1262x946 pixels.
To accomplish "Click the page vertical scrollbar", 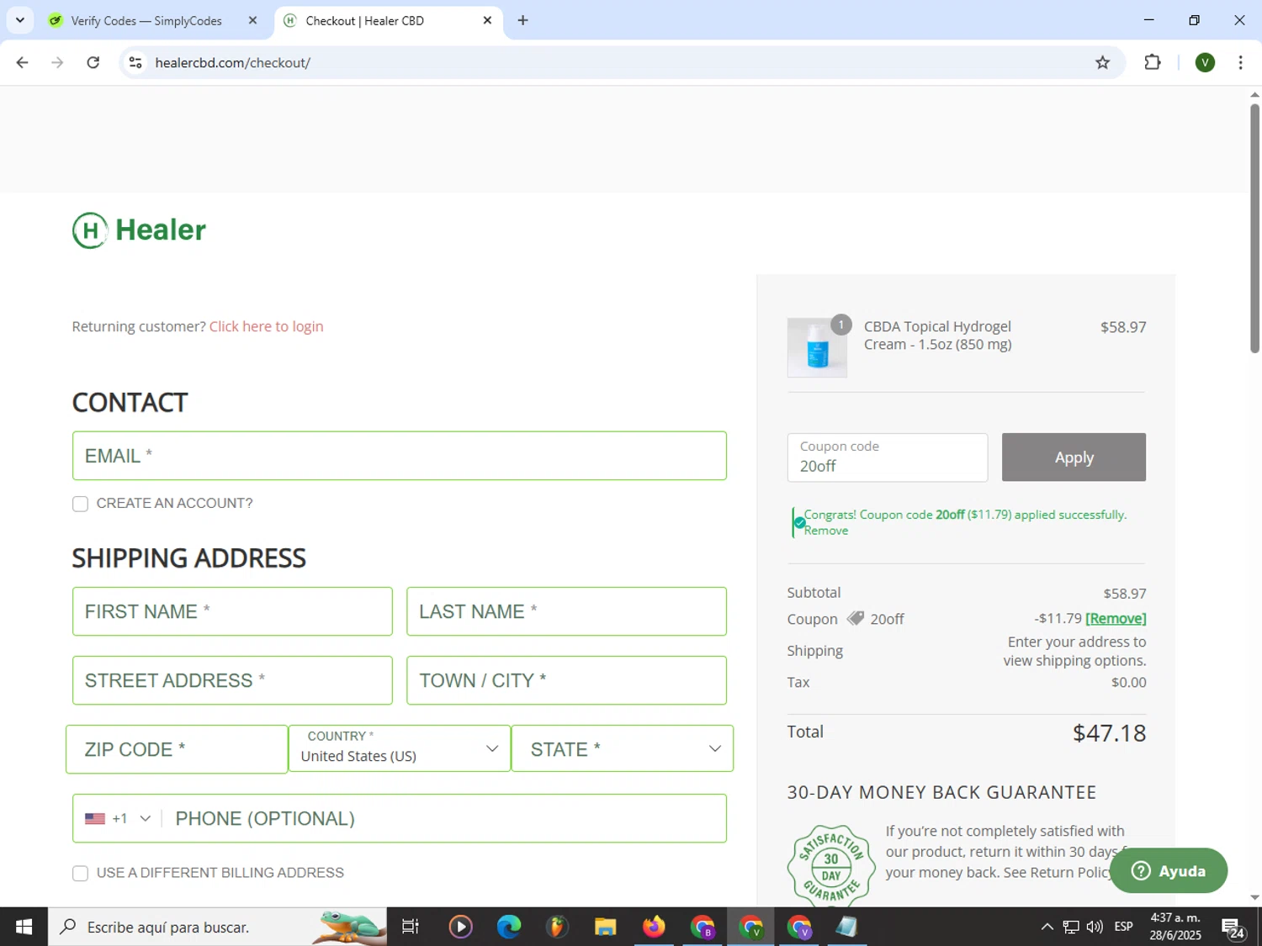I will (x=1254, y=227).
